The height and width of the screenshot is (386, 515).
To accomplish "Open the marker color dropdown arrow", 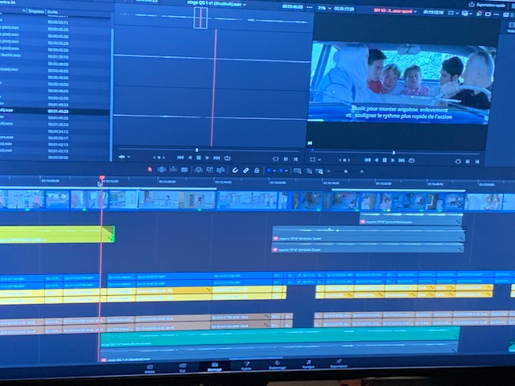I will (x=286, y=171).
